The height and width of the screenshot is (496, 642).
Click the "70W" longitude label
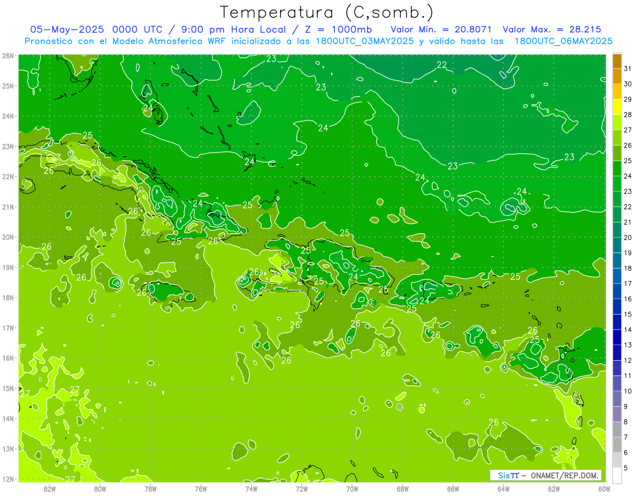352,489
